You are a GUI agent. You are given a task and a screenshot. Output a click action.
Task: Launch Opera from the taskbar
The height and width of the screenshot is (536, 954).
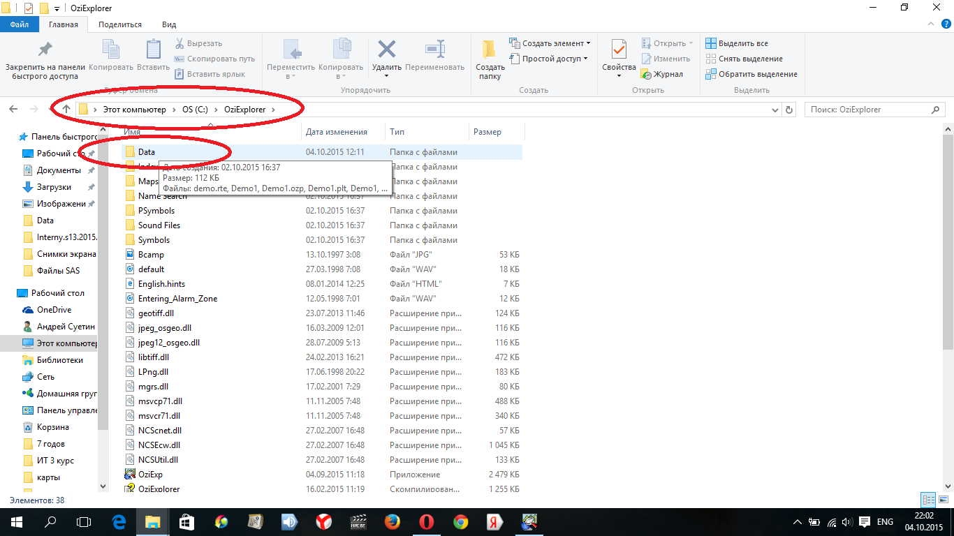point(426,522)
